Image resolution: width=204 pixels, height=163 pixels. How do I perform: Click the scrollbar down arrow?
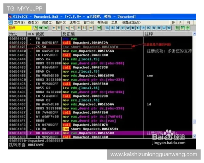click(194, 136)
